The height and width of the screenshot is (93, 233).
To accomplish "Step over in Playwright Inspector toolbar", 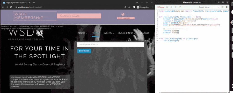I will [180, 7].
